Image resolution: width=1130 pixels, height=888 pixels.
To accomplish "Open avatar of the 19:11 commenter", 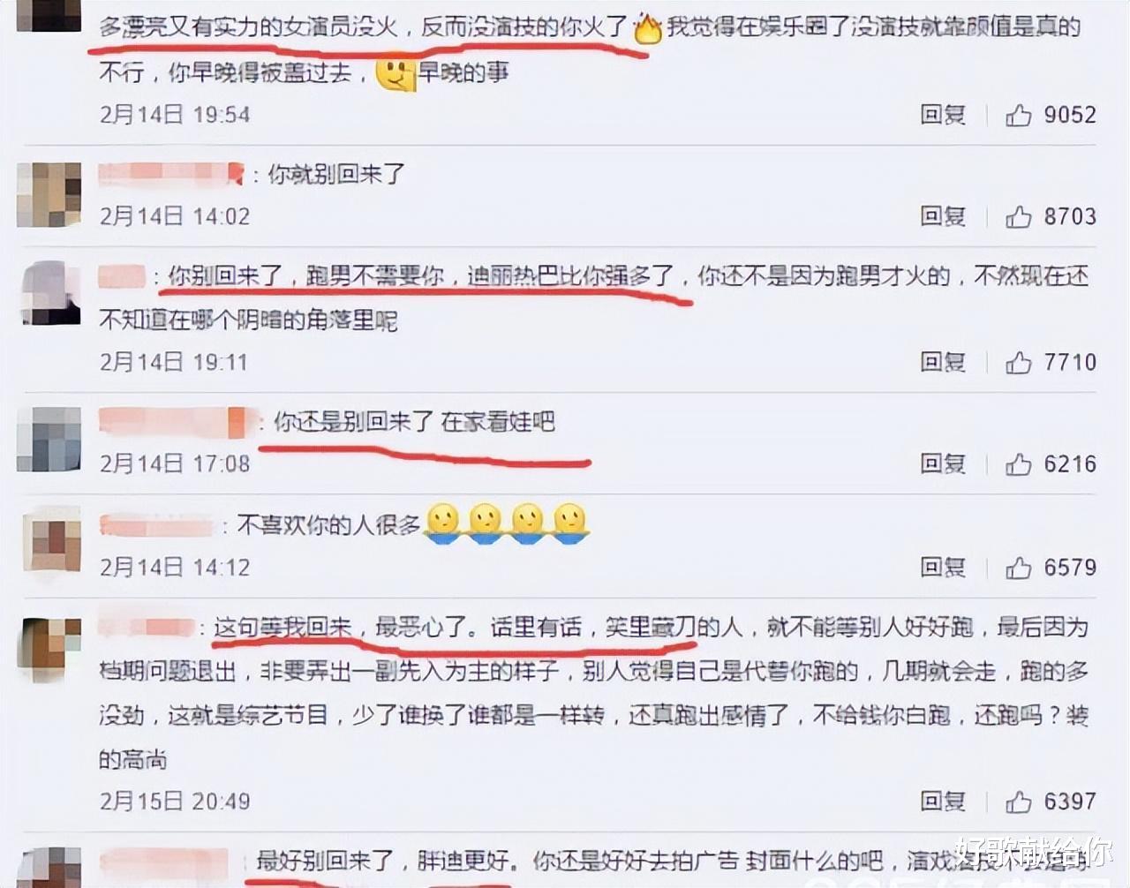I will [49, 293].
